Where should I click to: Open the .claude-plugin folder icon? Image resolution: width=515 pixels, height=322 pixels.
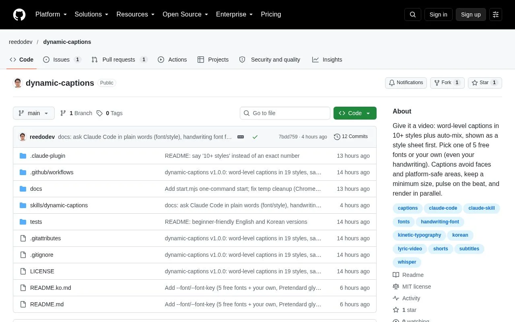click(x=23, y=156)
